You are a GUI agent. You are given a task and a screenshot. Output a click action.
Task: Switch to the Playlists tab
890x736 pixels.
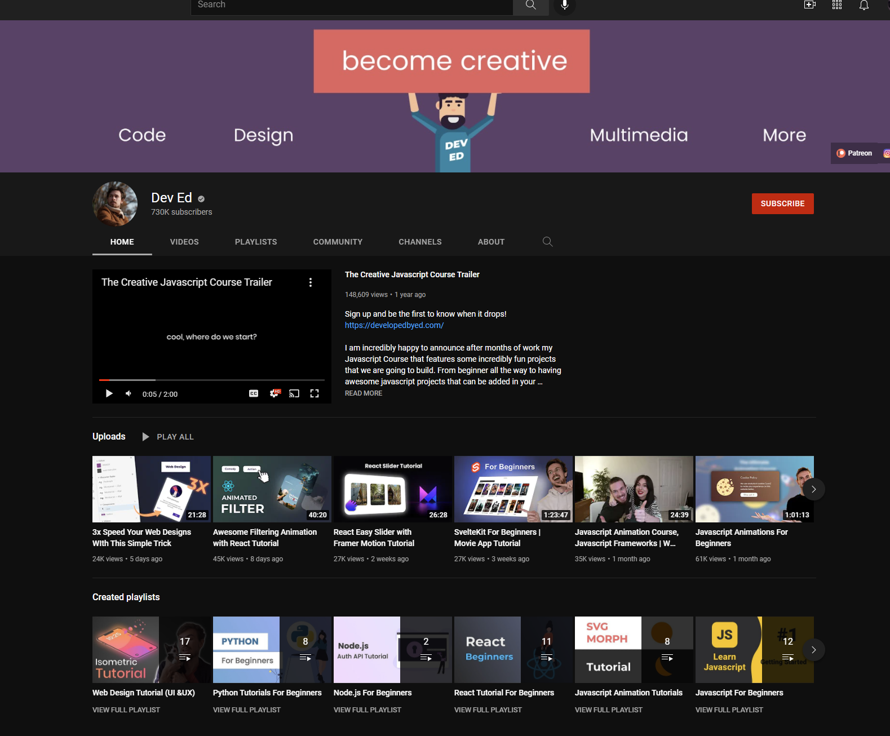click(256, 242)
